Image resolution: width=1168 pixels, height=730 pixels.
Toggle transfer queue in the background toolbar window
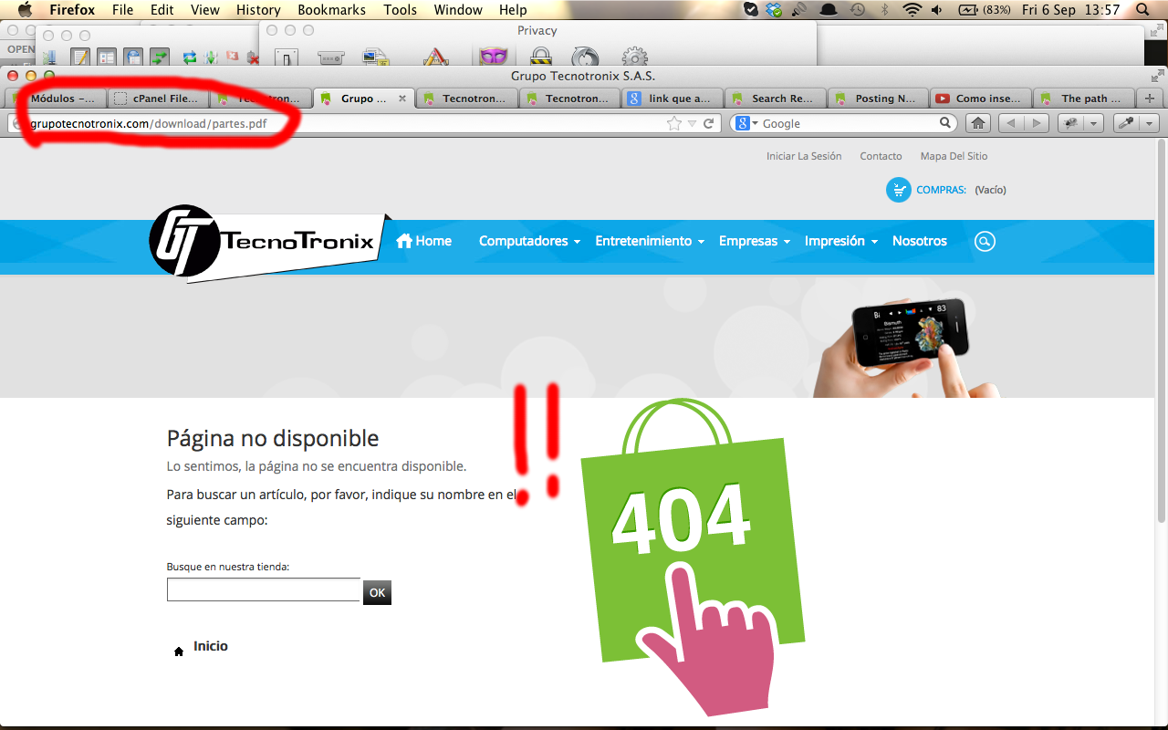[160, 57]
